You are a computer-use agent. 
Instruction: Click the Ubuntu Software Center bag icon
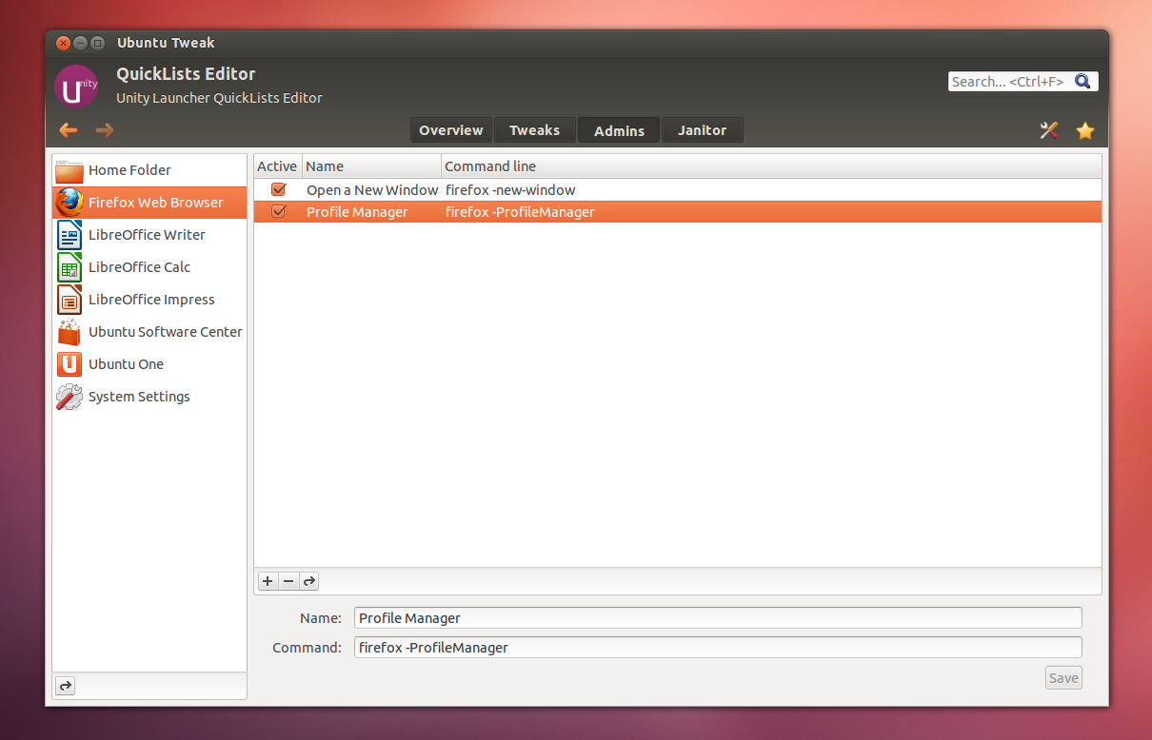(x=69, y=332)
